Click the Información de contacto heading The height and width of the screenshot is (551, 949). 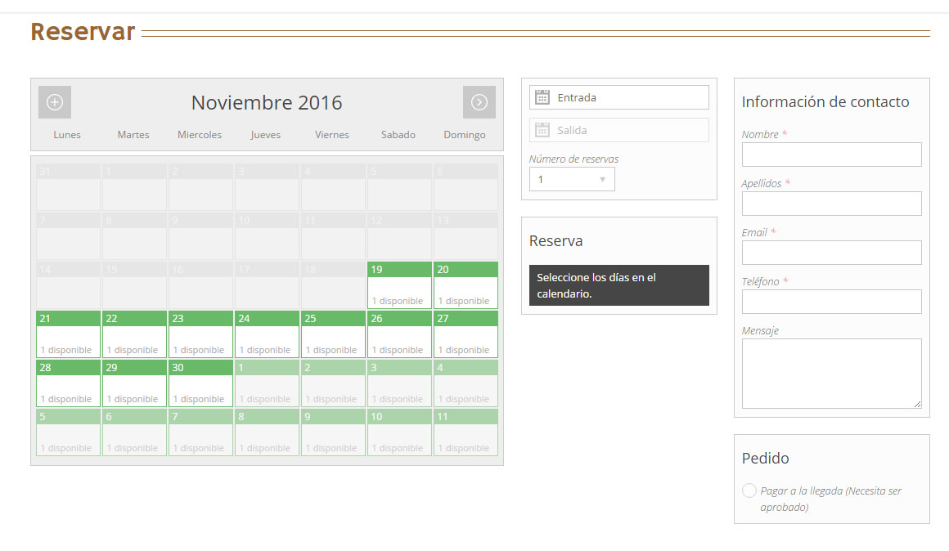825,101
